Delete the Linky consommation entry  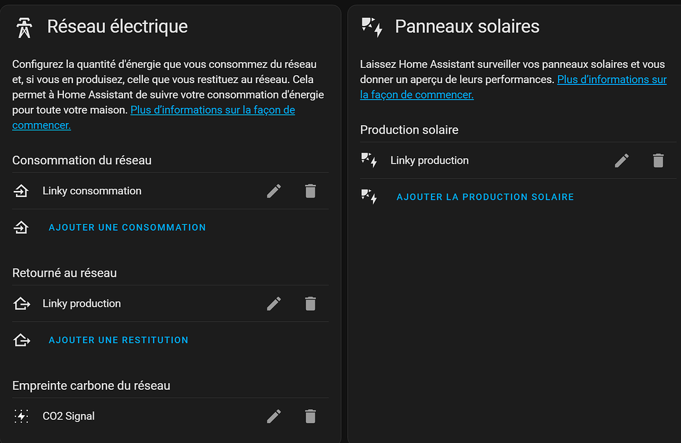[310, 191]
